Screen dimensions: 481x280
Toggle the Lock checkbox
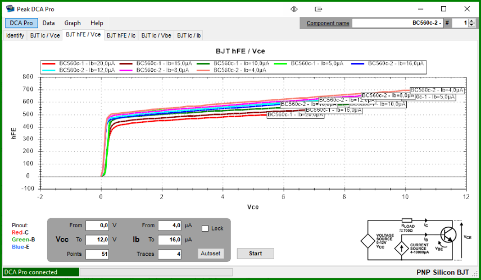click(x=205, y=228)
